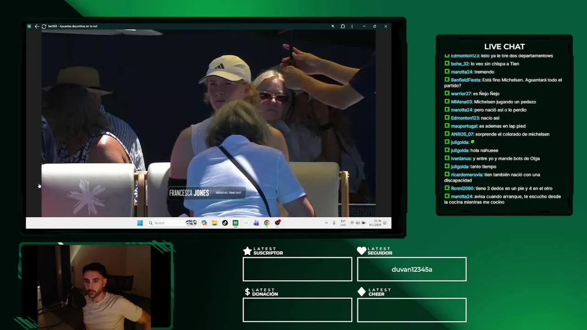
Task: Click username ivanlanus in live chat
Action: click(461, 159)
